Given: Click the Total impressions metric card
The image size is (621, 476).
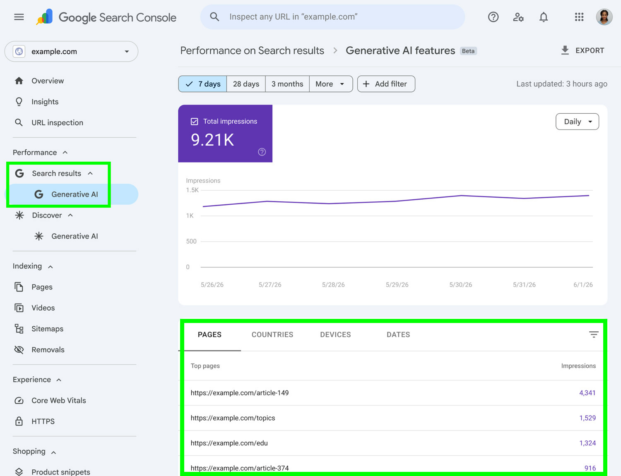Looking at the screenshot, I should click(x=225, y=134).
